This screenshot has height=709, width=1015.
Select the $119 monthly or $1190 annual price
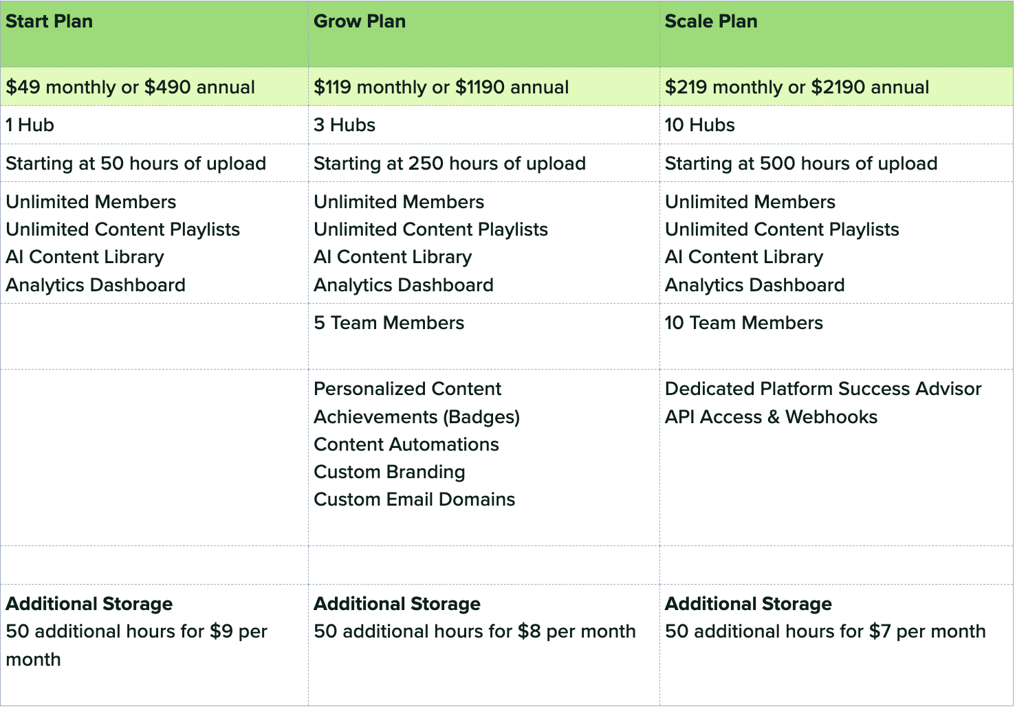click(x=441, y=87)
